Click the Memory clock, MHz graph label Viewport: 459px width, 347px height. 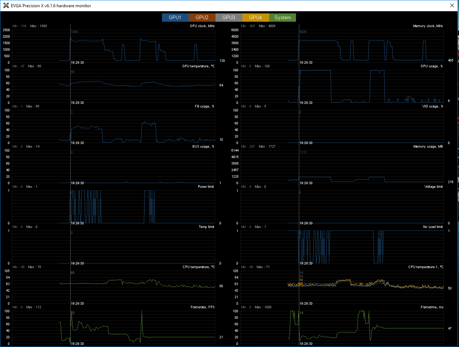(428, 26)
